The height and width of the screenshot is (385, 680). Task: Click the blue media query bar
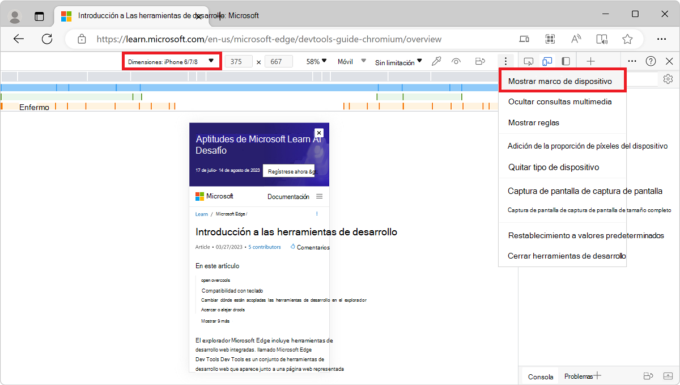(x=249, y=87)
